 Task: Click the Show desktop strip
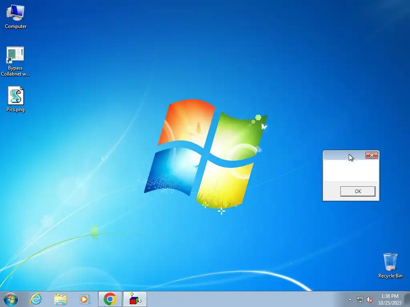coord(407,299)
